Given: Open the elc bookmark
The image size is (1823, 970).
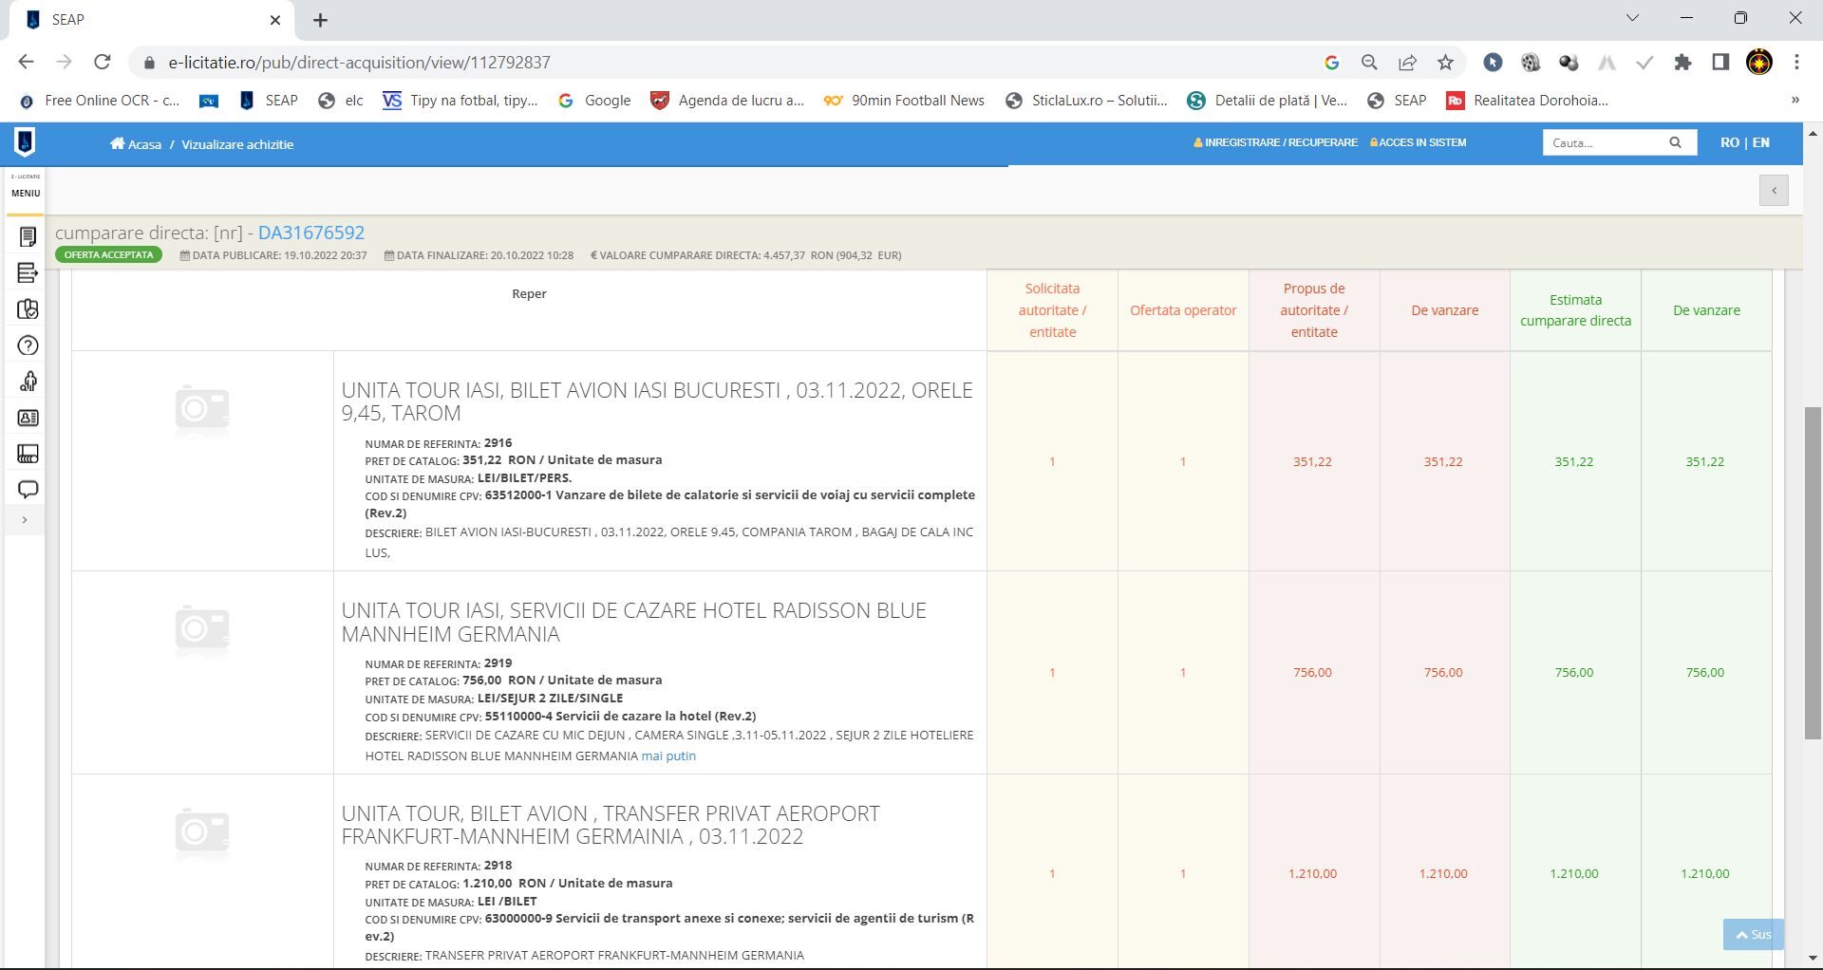Looking at the screenshot, I should [341, 101].
